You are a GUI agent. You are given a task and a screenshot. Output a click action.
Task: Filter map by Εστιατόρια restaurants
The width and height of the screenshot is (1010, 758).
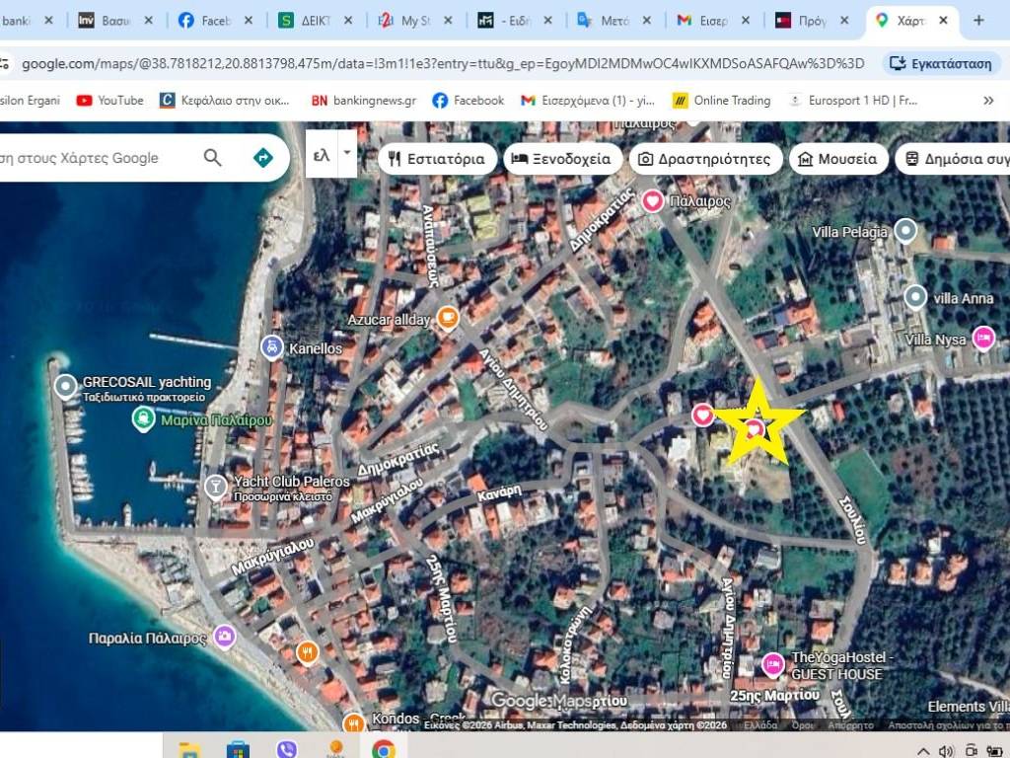437,159
